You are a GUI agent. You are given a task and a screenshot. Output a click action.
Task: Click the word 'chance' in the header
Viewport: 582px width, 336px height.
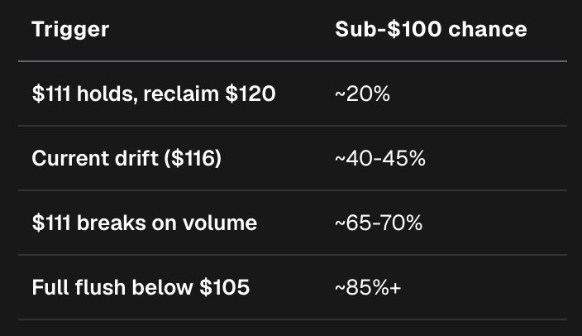pyautogui.click(x=488, y=29)
